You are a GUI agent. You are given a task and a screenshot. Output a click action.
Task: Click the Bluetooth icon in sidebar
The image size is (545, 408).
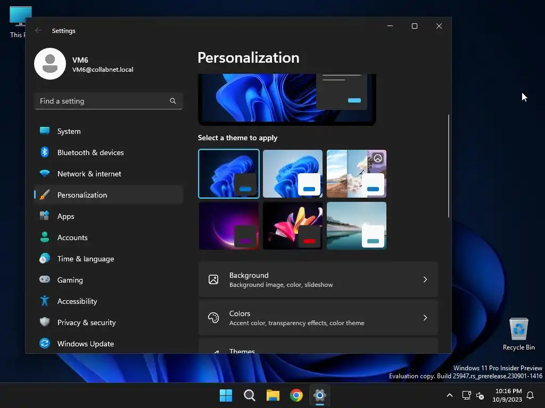click(45, 152)
